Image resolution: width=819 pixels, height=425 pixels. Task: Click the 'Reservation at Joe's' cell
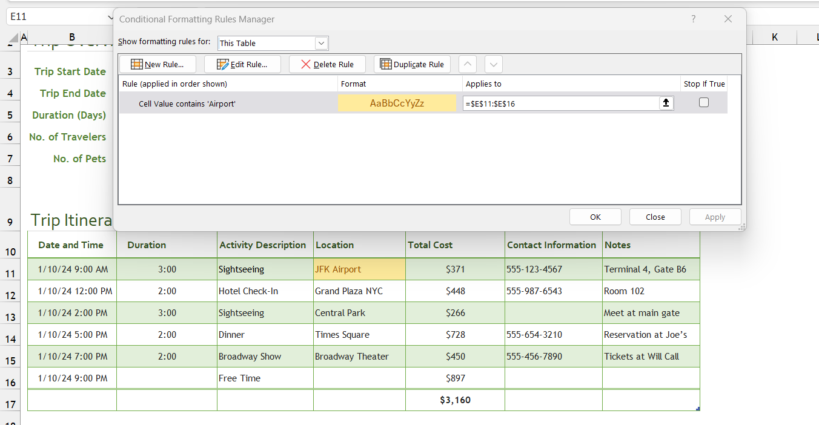pos(651,335)
